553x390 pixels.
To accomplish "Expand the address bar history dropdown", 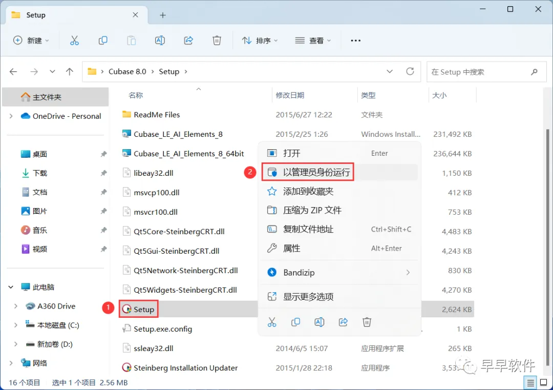I will 389,72.
